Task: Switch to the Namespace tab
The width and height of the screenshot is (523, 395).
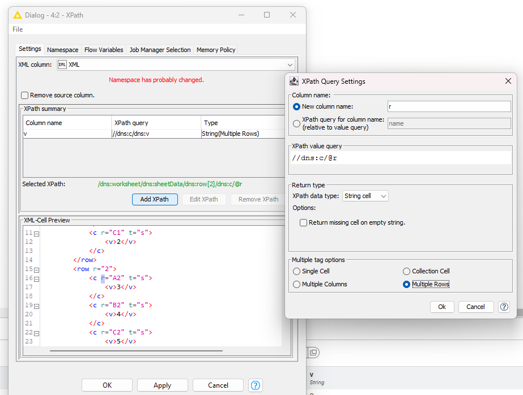Action: tap(63, 50)
